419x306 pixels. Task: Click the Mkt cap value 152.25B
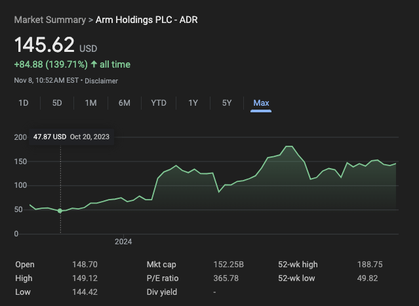pos(228,265)
